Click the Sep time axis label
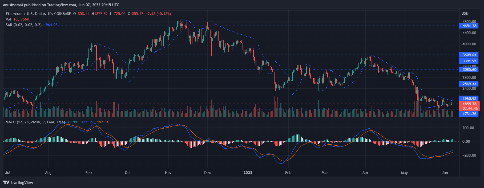The height and width of the screenshot is (188, 484). 89,173
